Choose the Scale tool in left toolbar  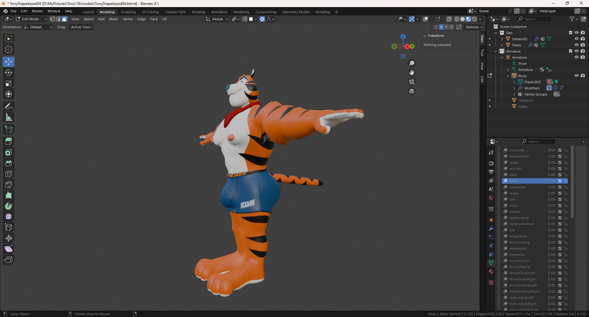coord(9,83)
